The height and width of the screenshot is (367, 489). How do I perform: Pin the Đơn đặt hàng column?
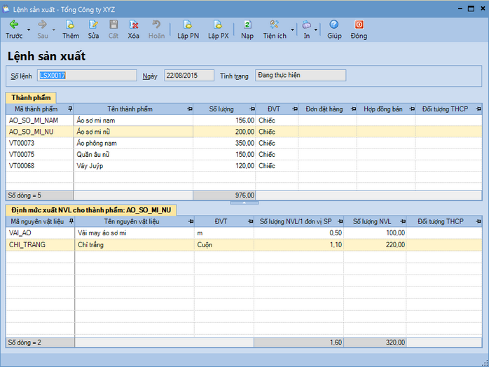tap(353, 109)
